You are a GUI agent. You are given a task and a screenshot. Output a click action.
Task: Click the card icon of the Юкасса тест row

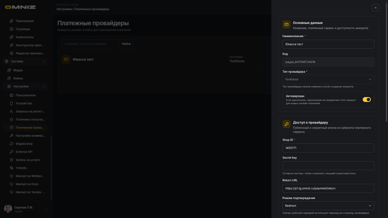(66, 59)
